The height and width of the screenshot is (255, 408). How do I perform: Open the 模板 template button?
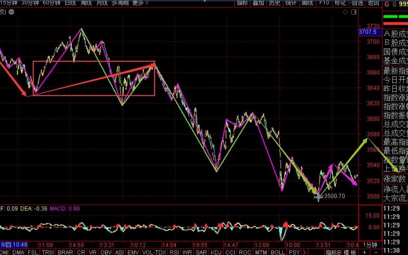coord(350,252)
